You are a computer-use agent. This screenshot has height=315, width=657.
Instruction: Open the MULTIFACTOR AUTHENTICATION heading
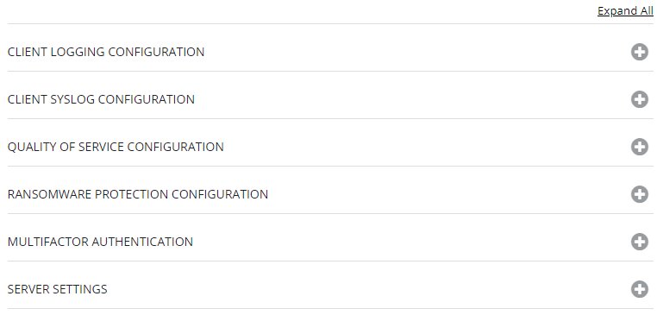(x=100, y=242)
